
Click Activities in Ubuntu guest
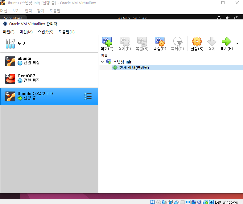click(x=13, y=18)
